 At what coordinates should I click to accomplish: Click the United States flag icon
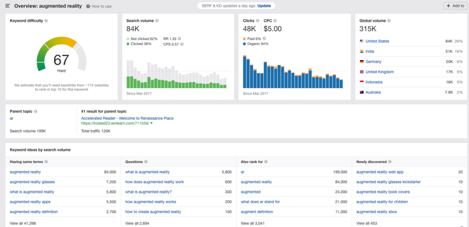click(362, 41)
